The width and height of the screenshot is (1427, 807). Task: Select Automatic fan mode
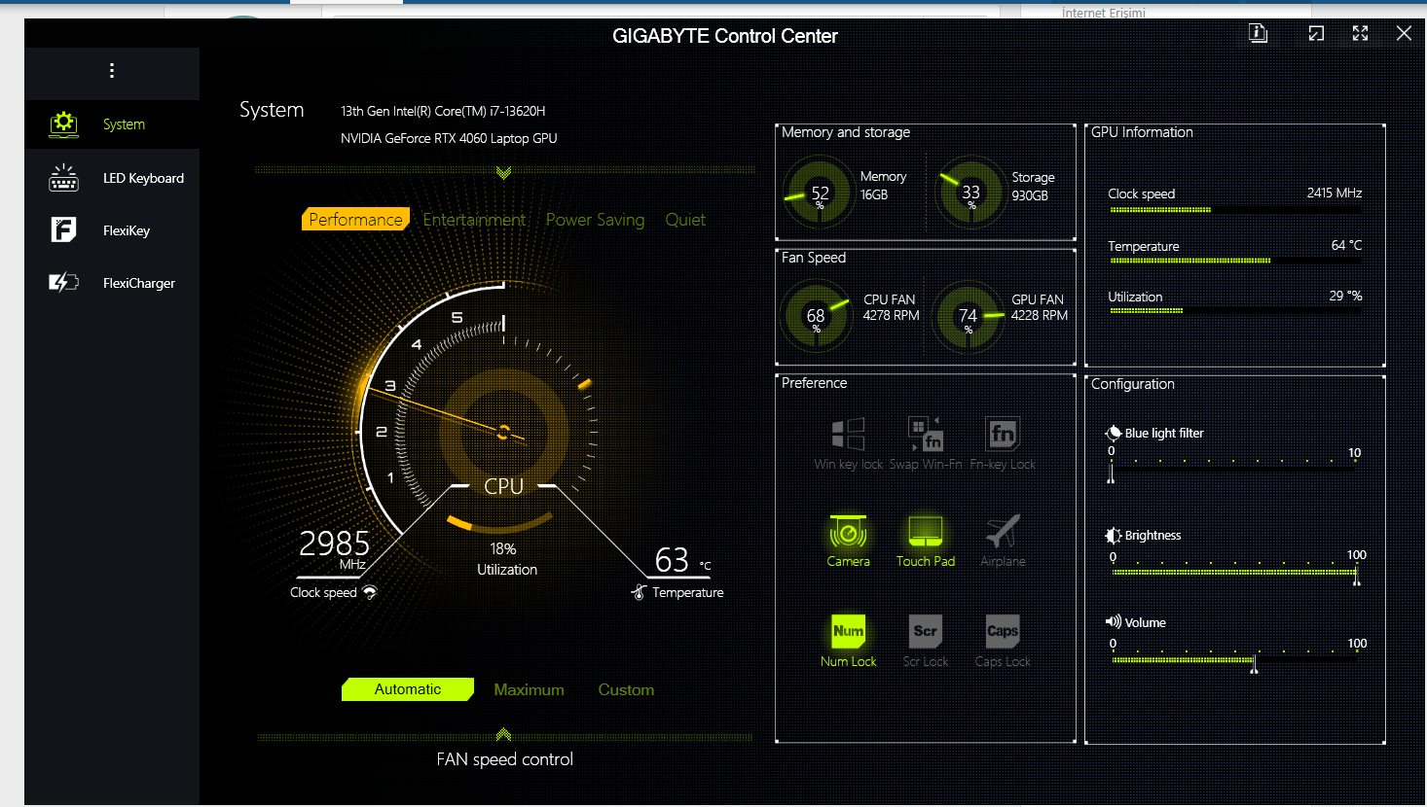click(x=408, y=689)
